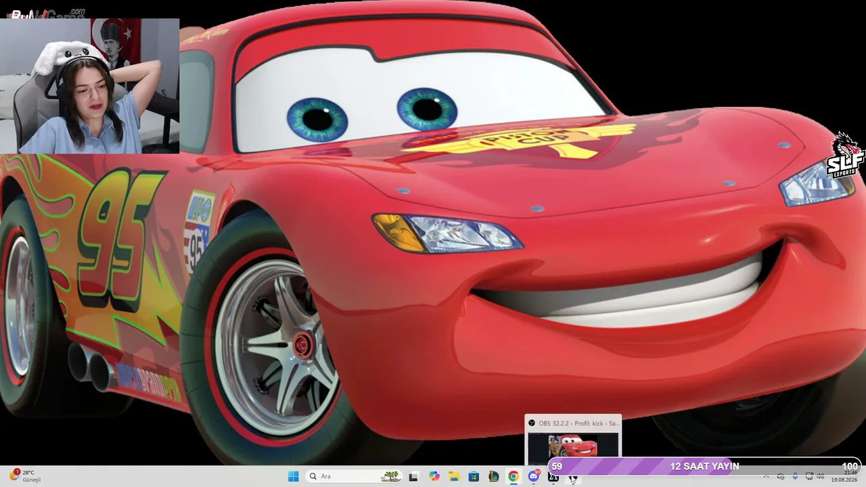Open the microphone tray icon

click(795, 476)
